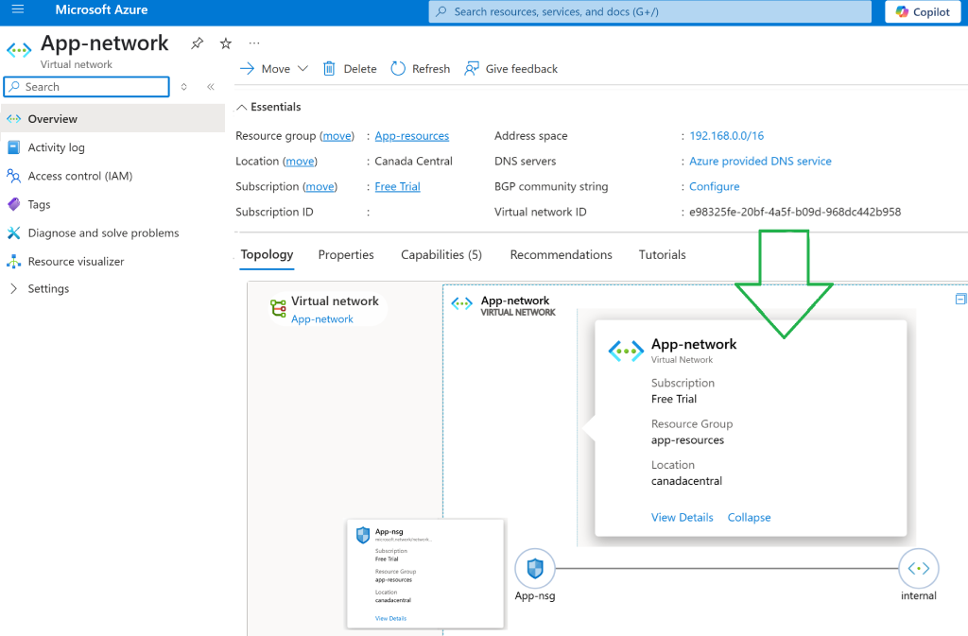Switch to the Topology tab
This screenshot has height=636, width=968.
(x=267, y=255)
